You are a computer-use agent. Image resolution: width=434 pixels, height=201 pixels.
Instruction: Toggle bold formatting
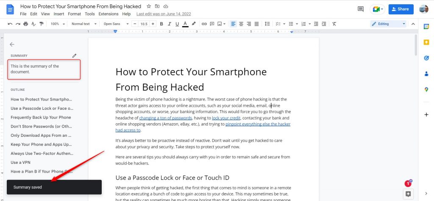(x=161, y=24)
